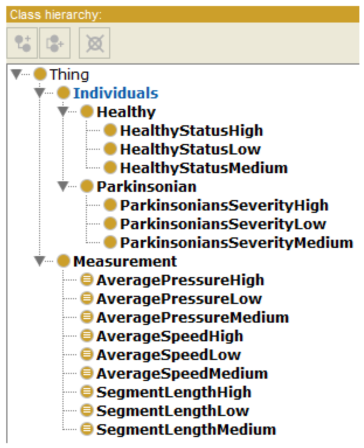Click the Add sibling class icon
Image resolution: width=364 pixels, height=448 pixels.
pos(55,43)
